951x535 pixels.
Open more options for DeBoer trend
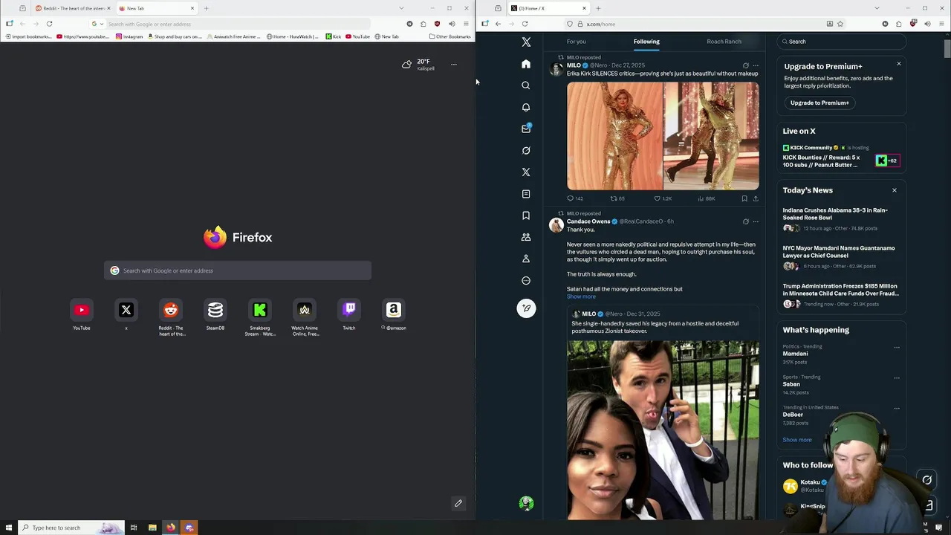897,408
